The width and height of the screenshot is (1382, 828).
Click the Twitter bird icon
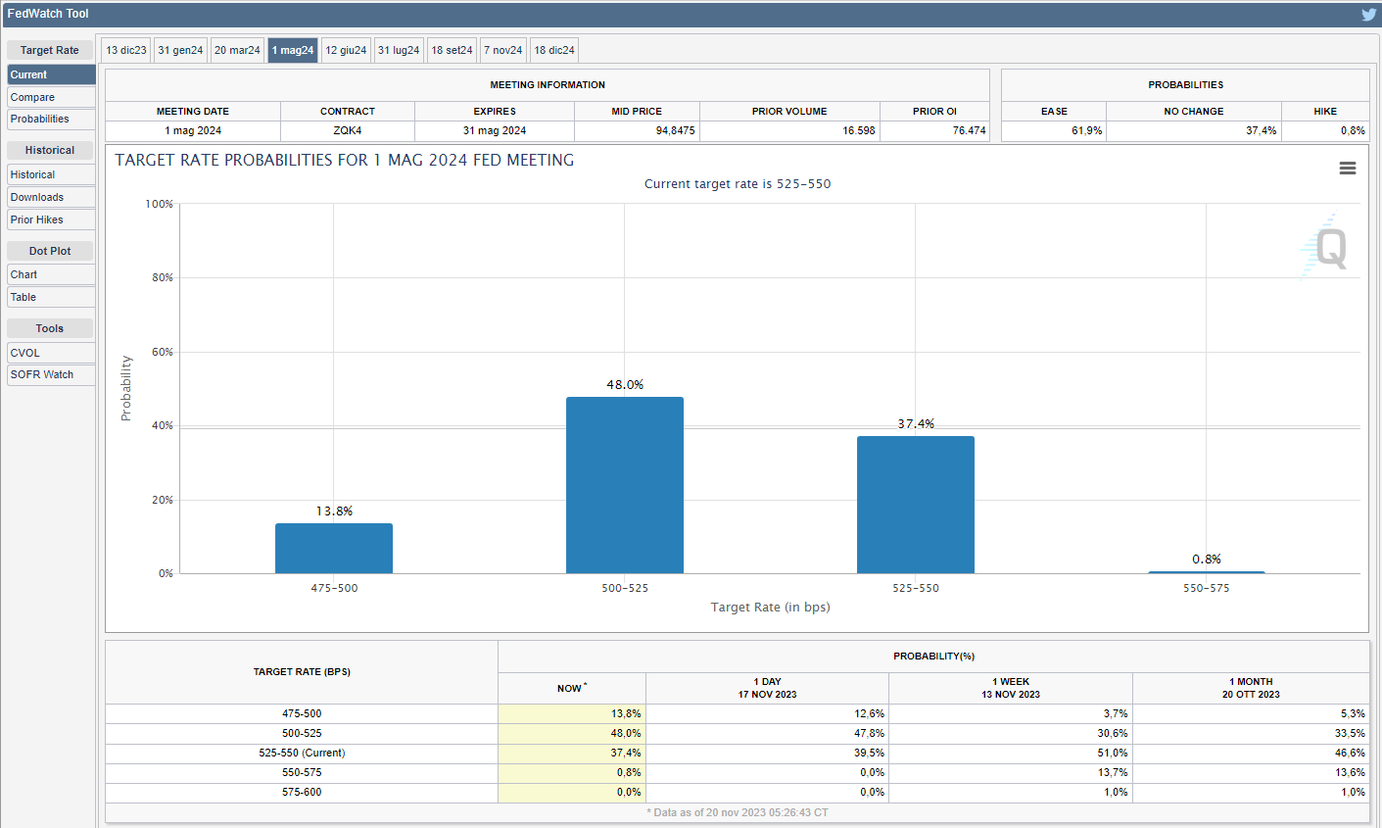pyautogui.click(x=1368, y=14)
